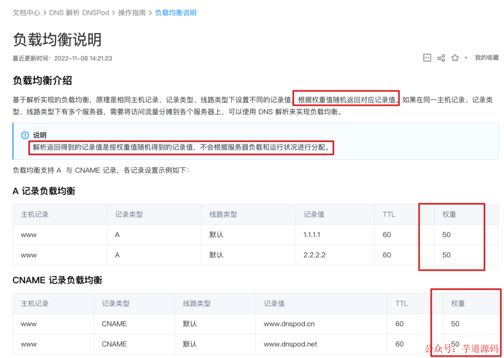The image size is (504, 358).
Task: Click 权重 header in A record table
Action: 449,214
